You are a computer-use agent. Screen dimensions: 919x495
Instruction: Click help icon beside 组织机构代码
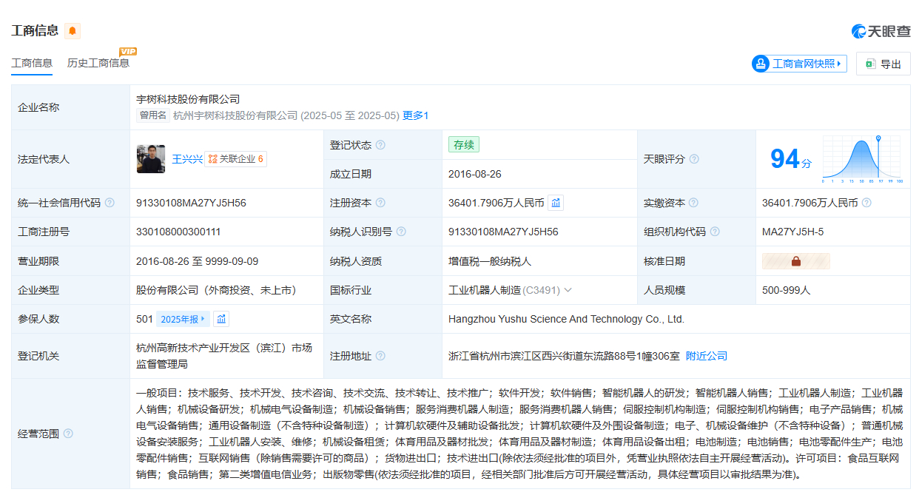coord(715,232)
